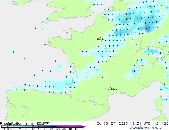Open the weatheronline.co.uk copyright link
Viewport: 169px width, 130px height.
pos(147,128)
